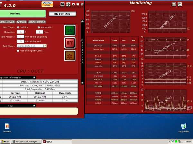This screenshot has width=193, height=144.
Task: Click the Memory Used sensor row
Action: tap(112, 49)
